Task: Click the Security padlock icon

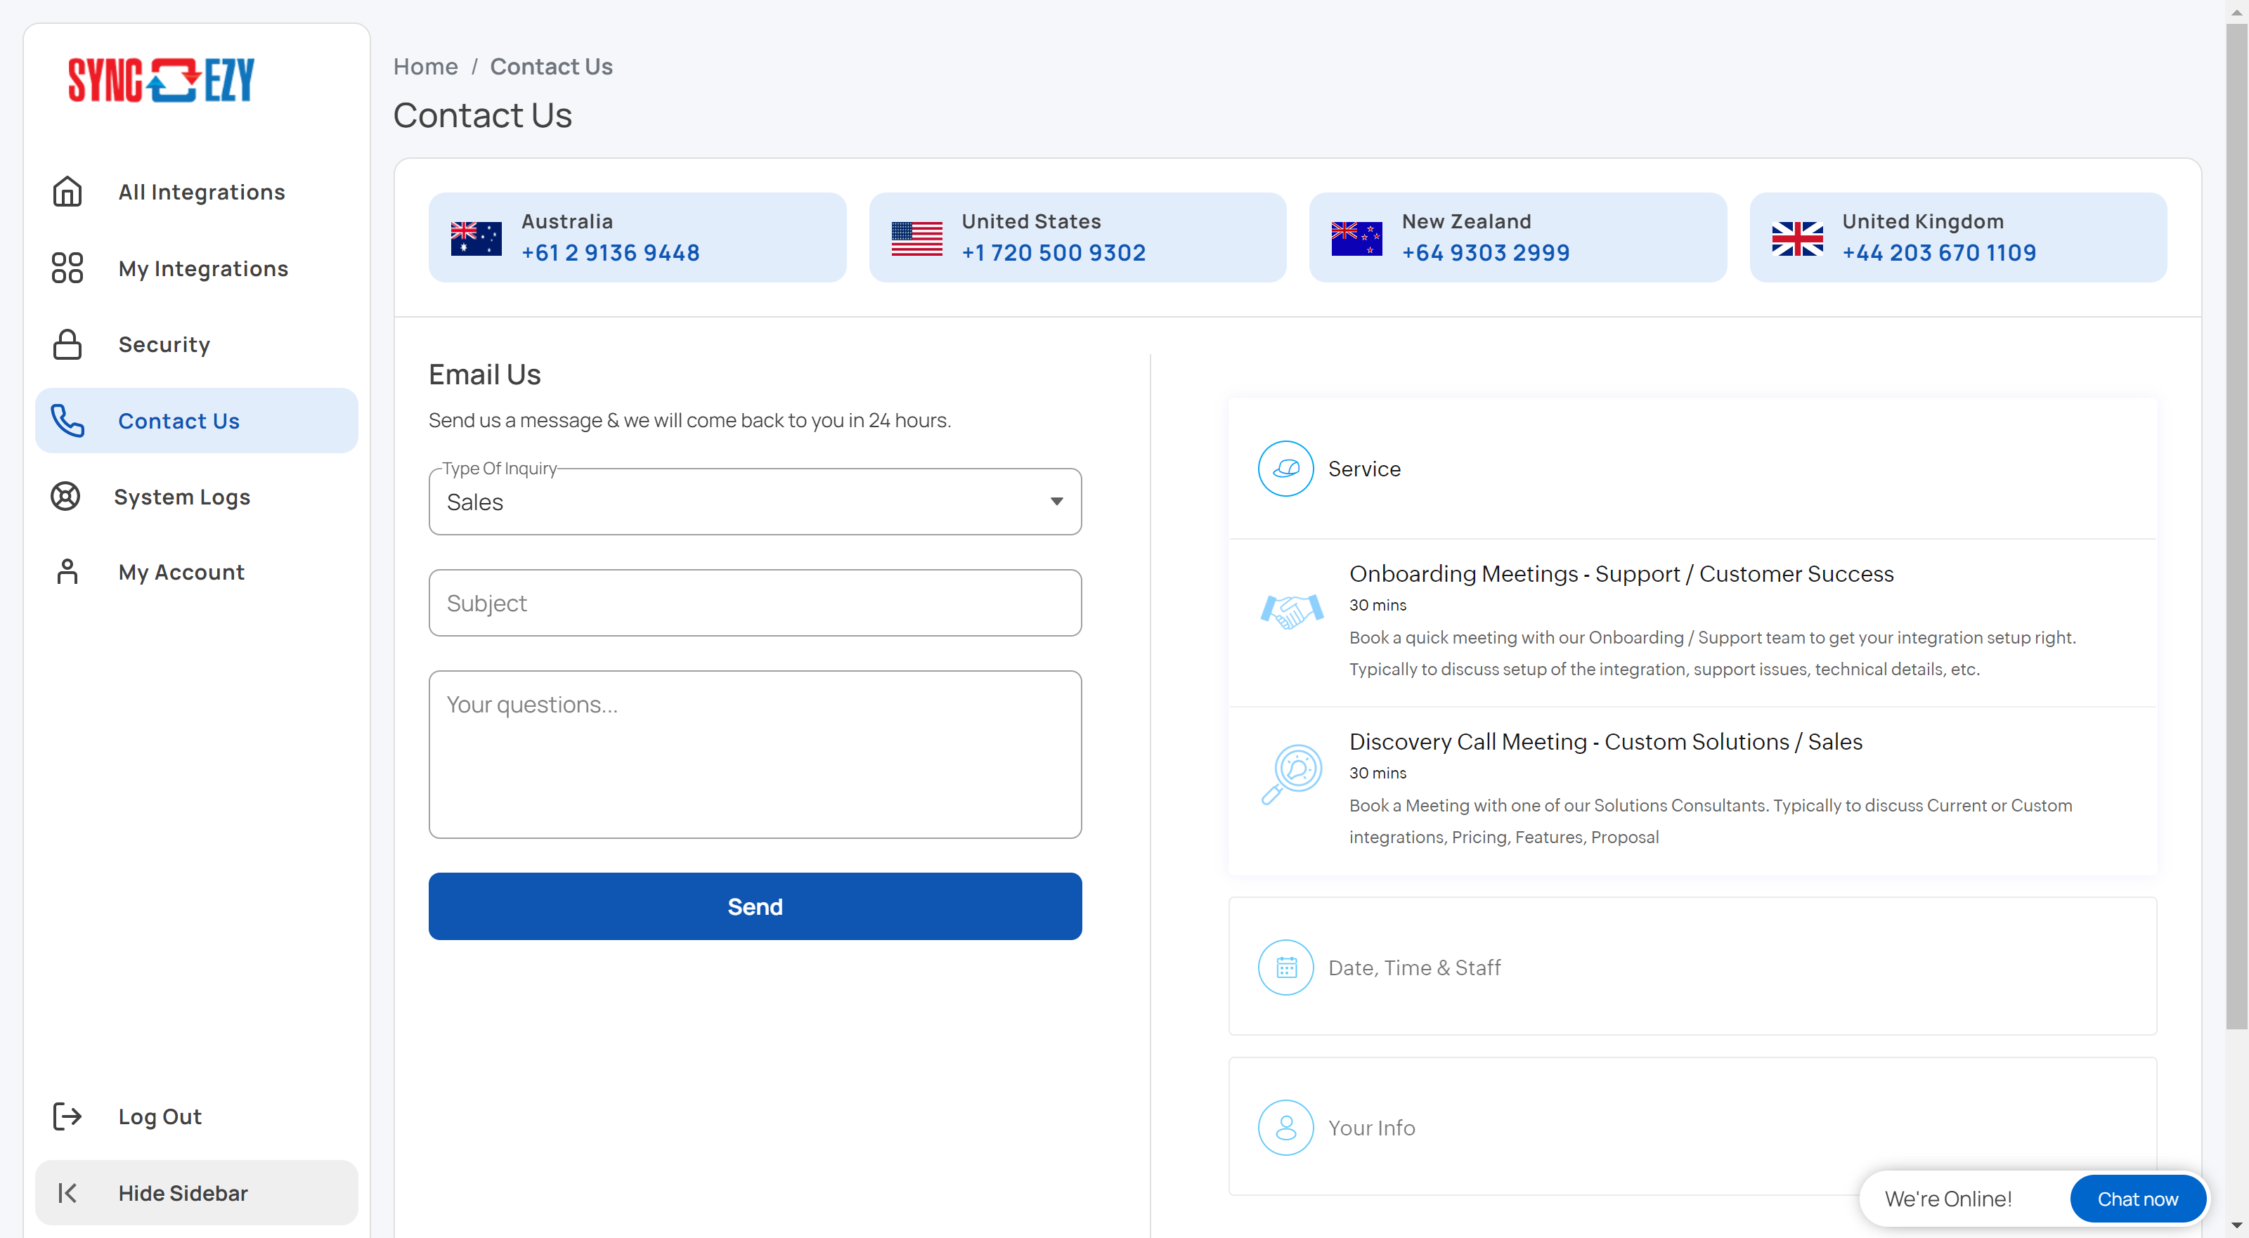Action: click(67, 344)
